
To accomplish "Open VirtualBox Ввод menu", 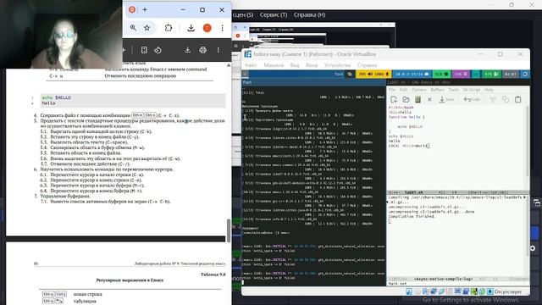I will 312,65.
